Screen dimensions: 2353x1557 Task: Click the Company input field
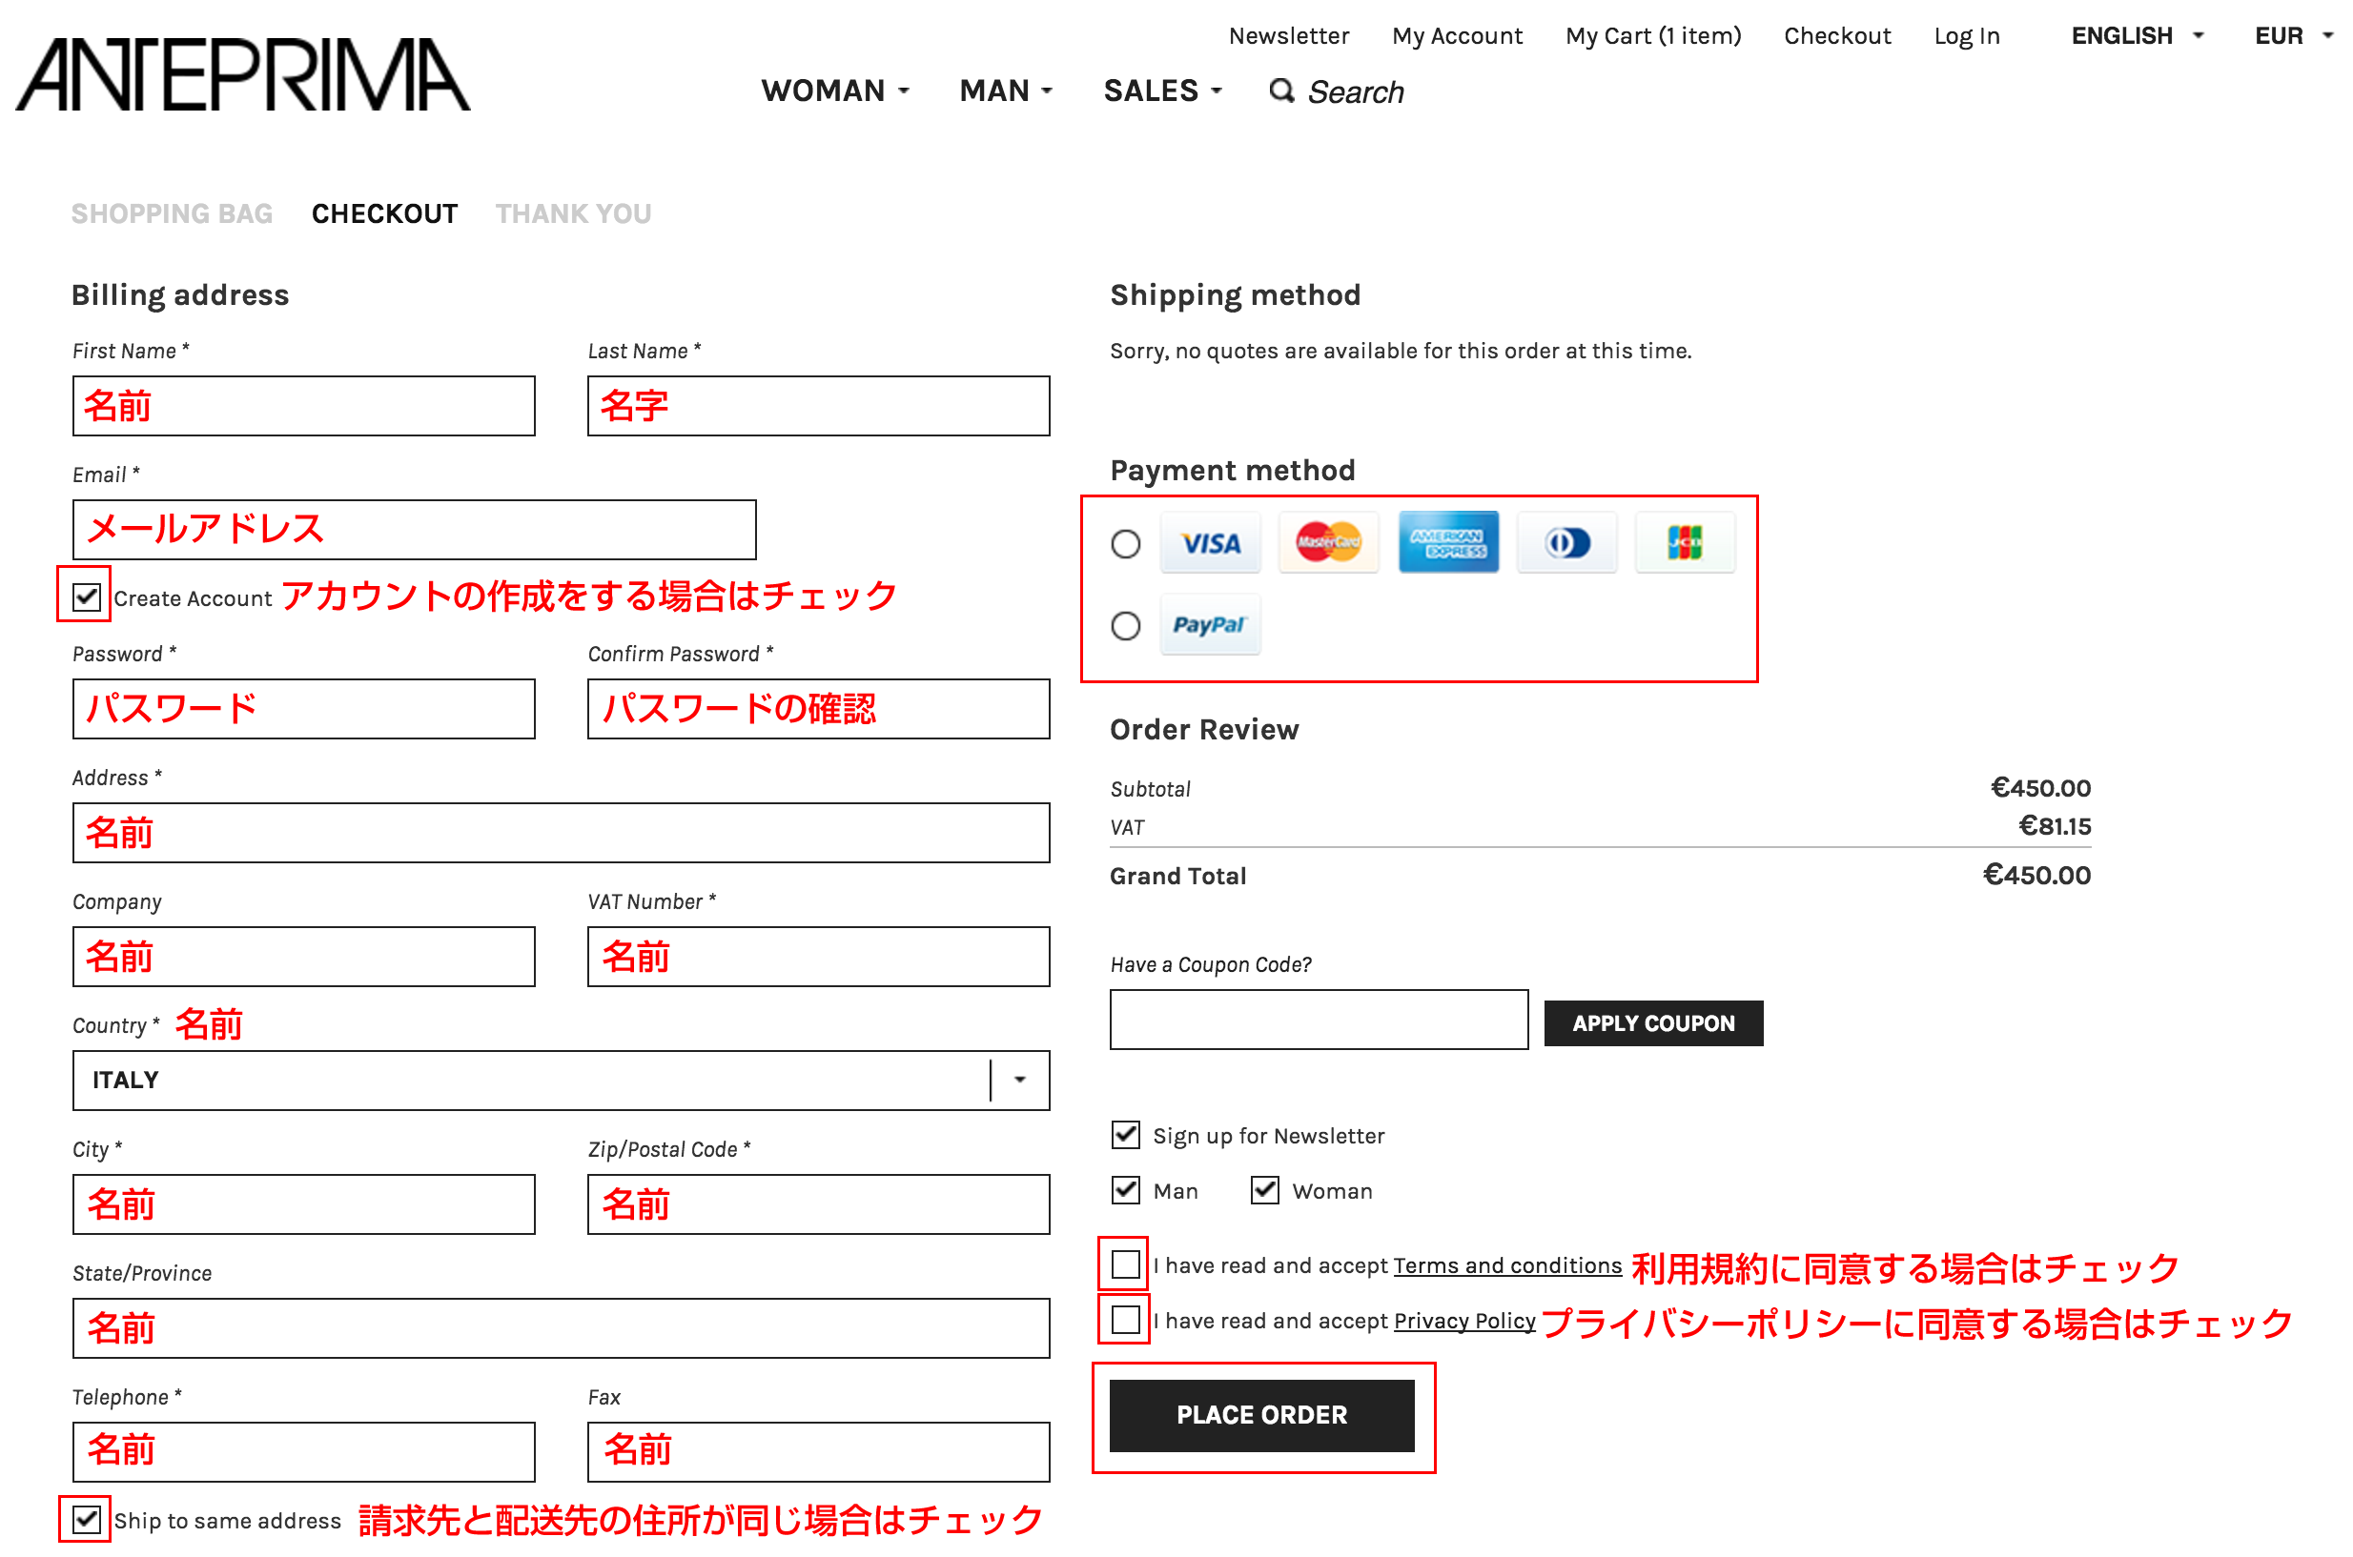(304, 958)
